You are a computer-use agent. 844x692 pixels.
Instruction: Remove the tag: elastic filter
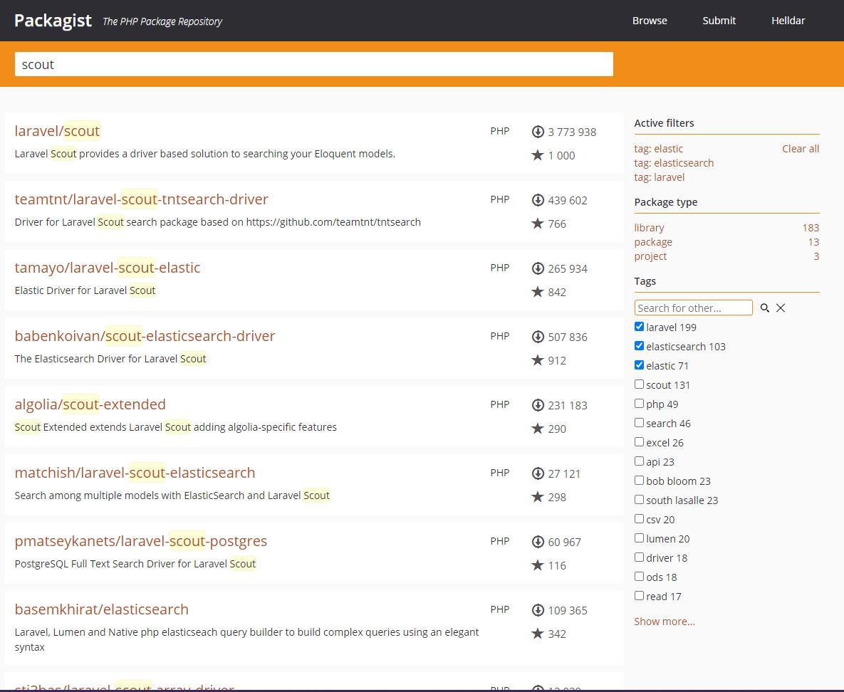[658, 149]
